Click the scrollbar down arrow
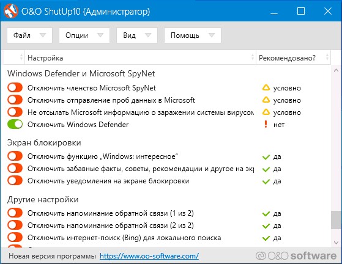The height and width of the screenshot is (264, 342). click(x=336, y=242)
